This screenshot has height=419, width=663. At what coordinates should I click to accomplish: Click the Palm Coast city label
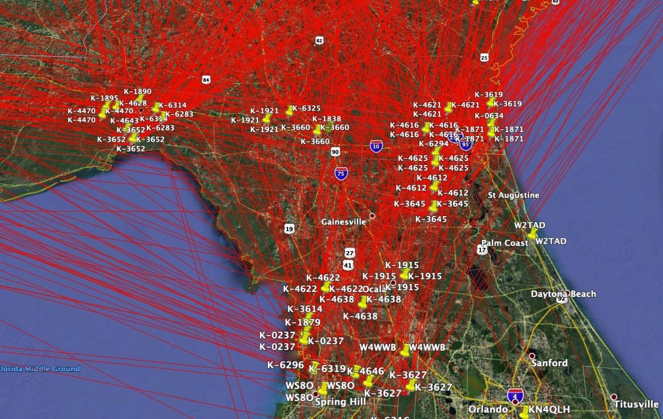505,243
